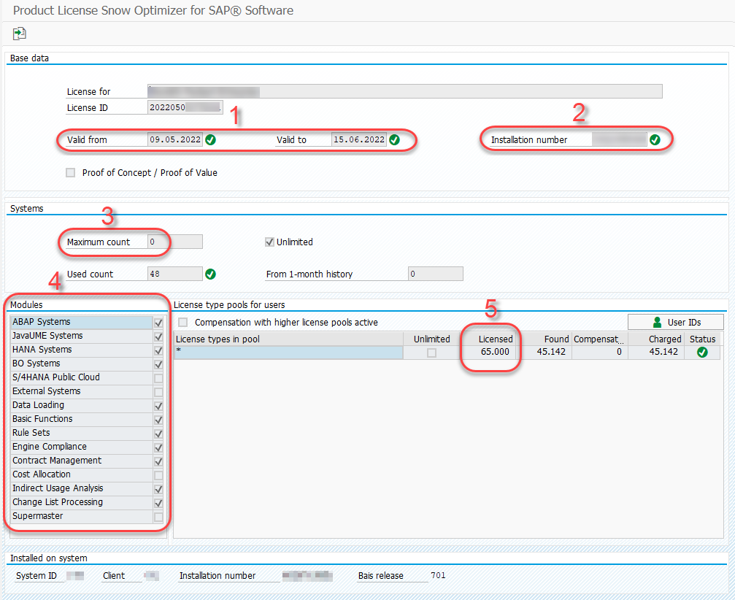Click 'License types in pool' column header
This screenshot has width=735, height=600.
point(289,339)
